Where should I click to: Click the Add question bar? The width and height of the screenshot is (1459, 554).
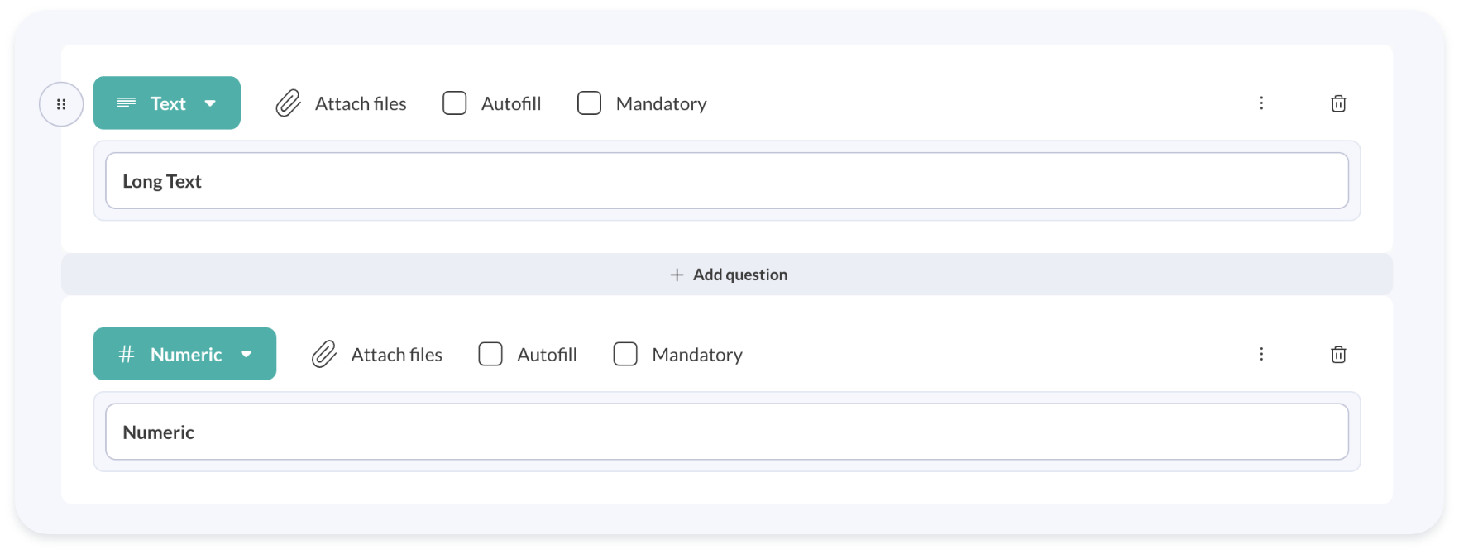coord(727,275)
